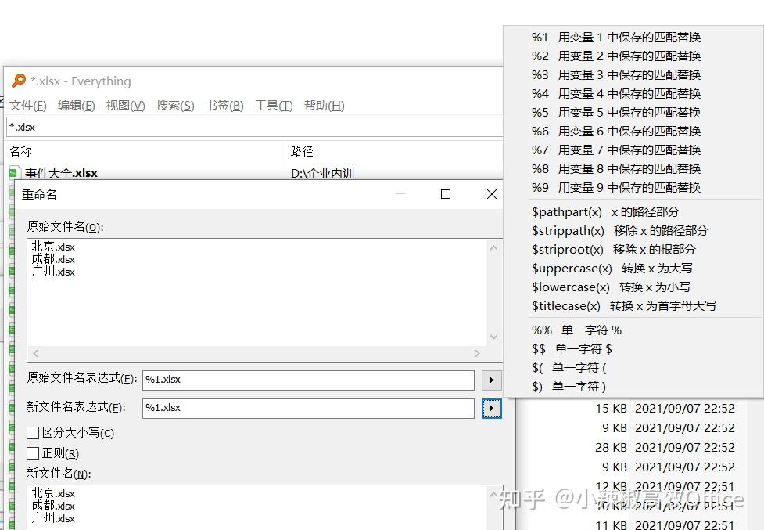Select $lowercase(x) 转换 x 为小写 entry
The height and width of the screenshot is (530, 764).
point(611,287)
